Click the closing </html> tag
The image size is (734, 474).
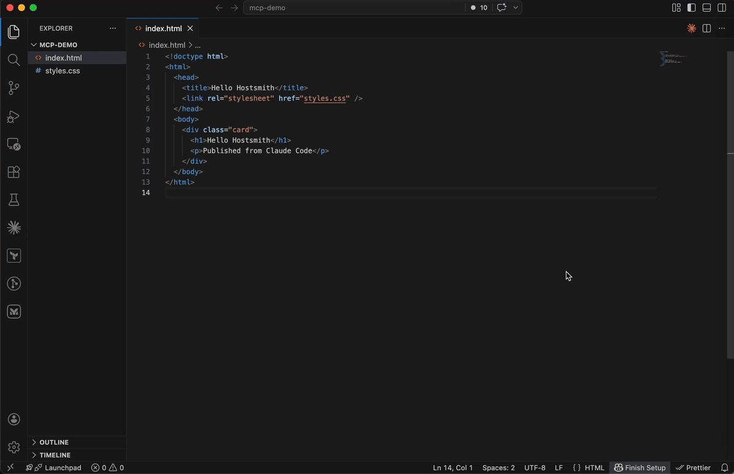tap(180, 182)
